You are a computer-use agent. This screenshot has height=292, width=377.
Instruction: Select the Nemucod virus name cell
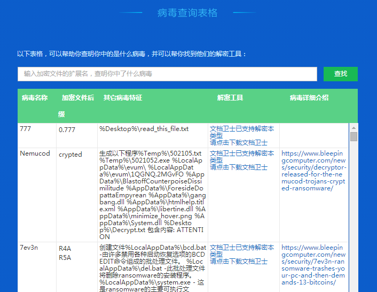(37, 195)
